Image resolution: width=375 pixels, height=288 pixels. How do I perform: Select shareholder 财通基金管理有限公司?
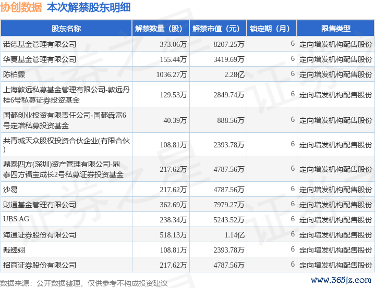(40, 205)
